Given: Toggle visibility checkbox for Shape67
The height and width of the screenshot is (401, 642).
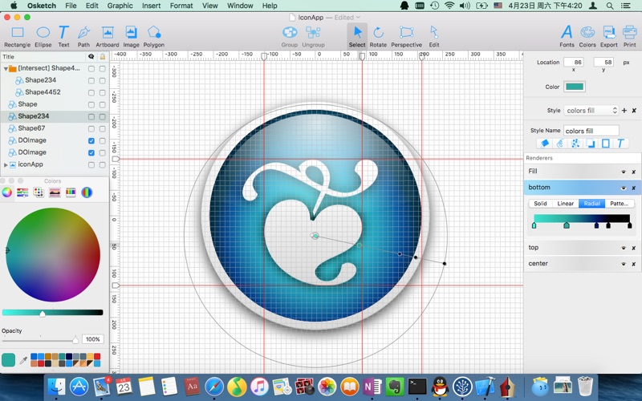Looking at the screenshot, I should (x=91, y=129).
